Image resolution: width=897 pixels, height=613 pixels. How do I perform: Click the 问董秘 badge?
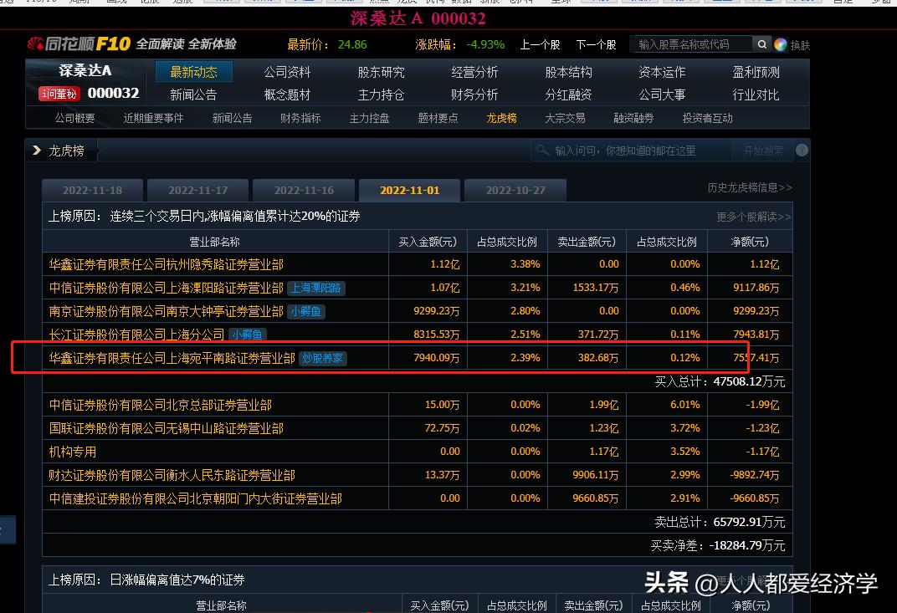59,94
